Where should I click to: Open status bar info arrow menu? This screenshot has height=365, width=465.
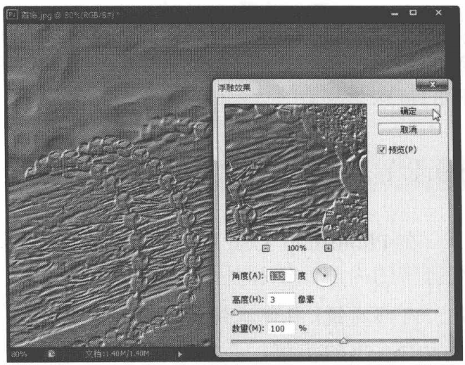(x=179, y=354)
